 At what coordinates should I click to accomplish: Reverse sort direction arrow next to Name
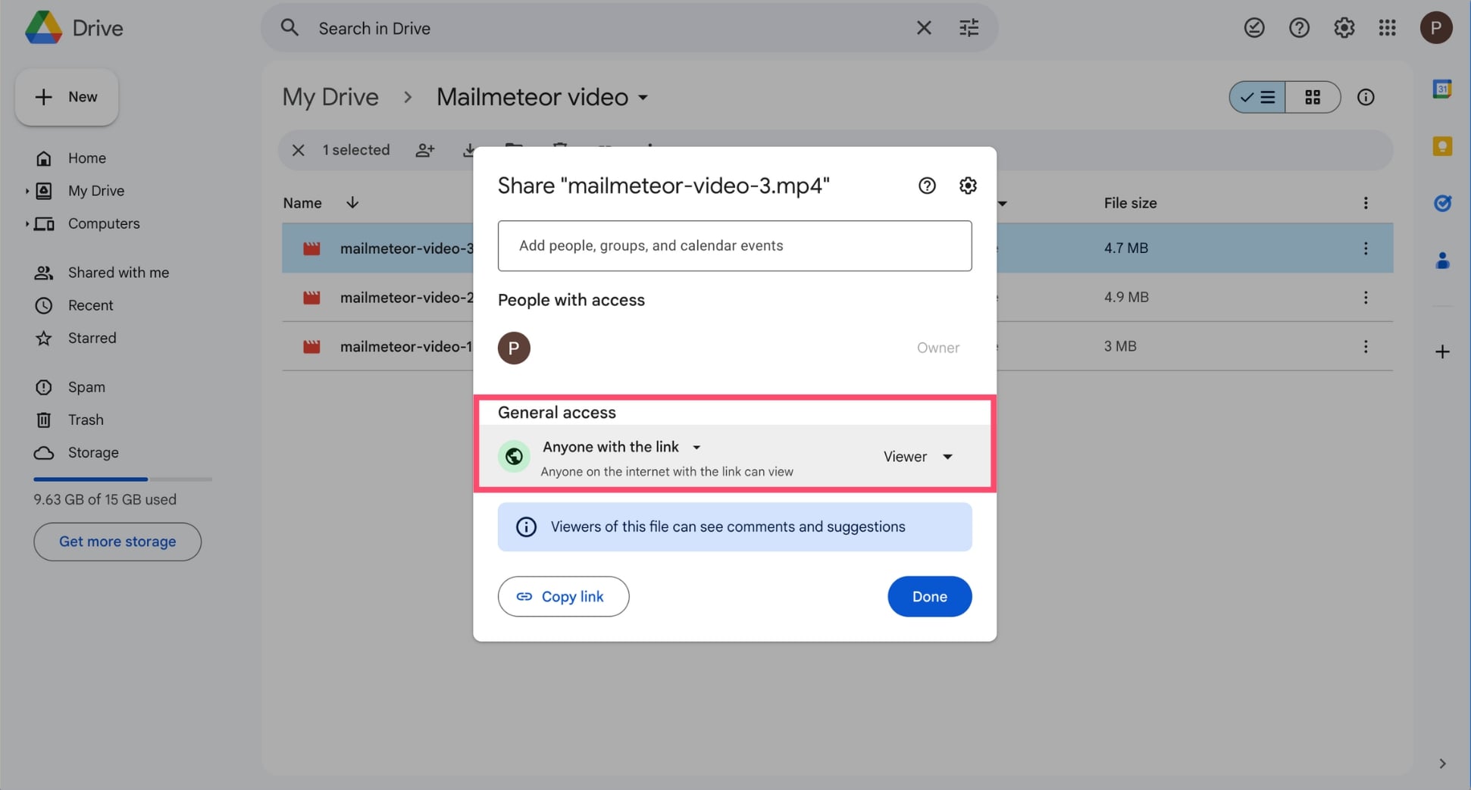pos(352,203)
